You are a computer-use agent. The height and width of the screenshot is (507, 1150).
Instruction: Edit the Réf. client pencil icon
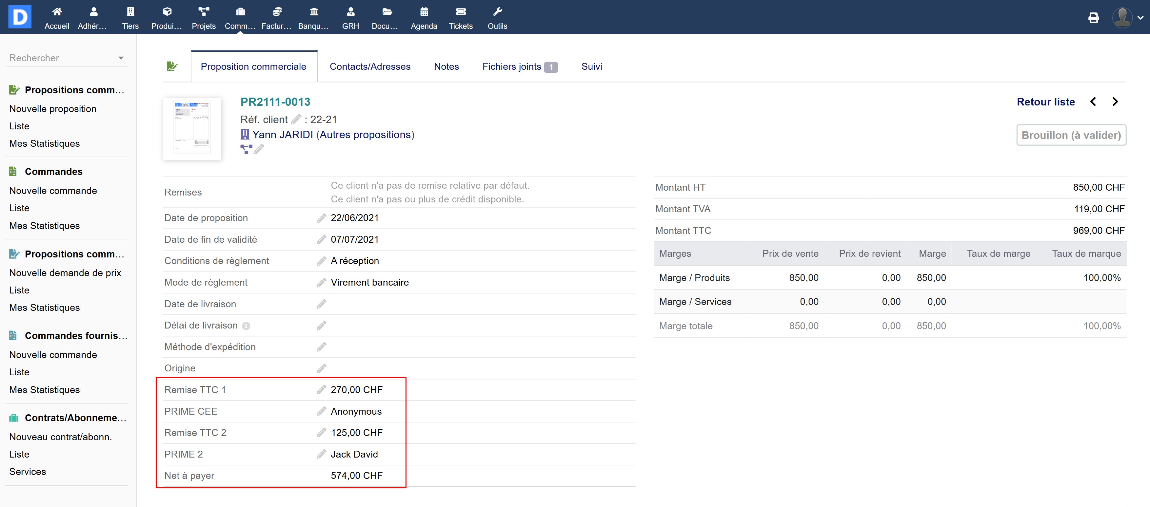click(296, 120)
